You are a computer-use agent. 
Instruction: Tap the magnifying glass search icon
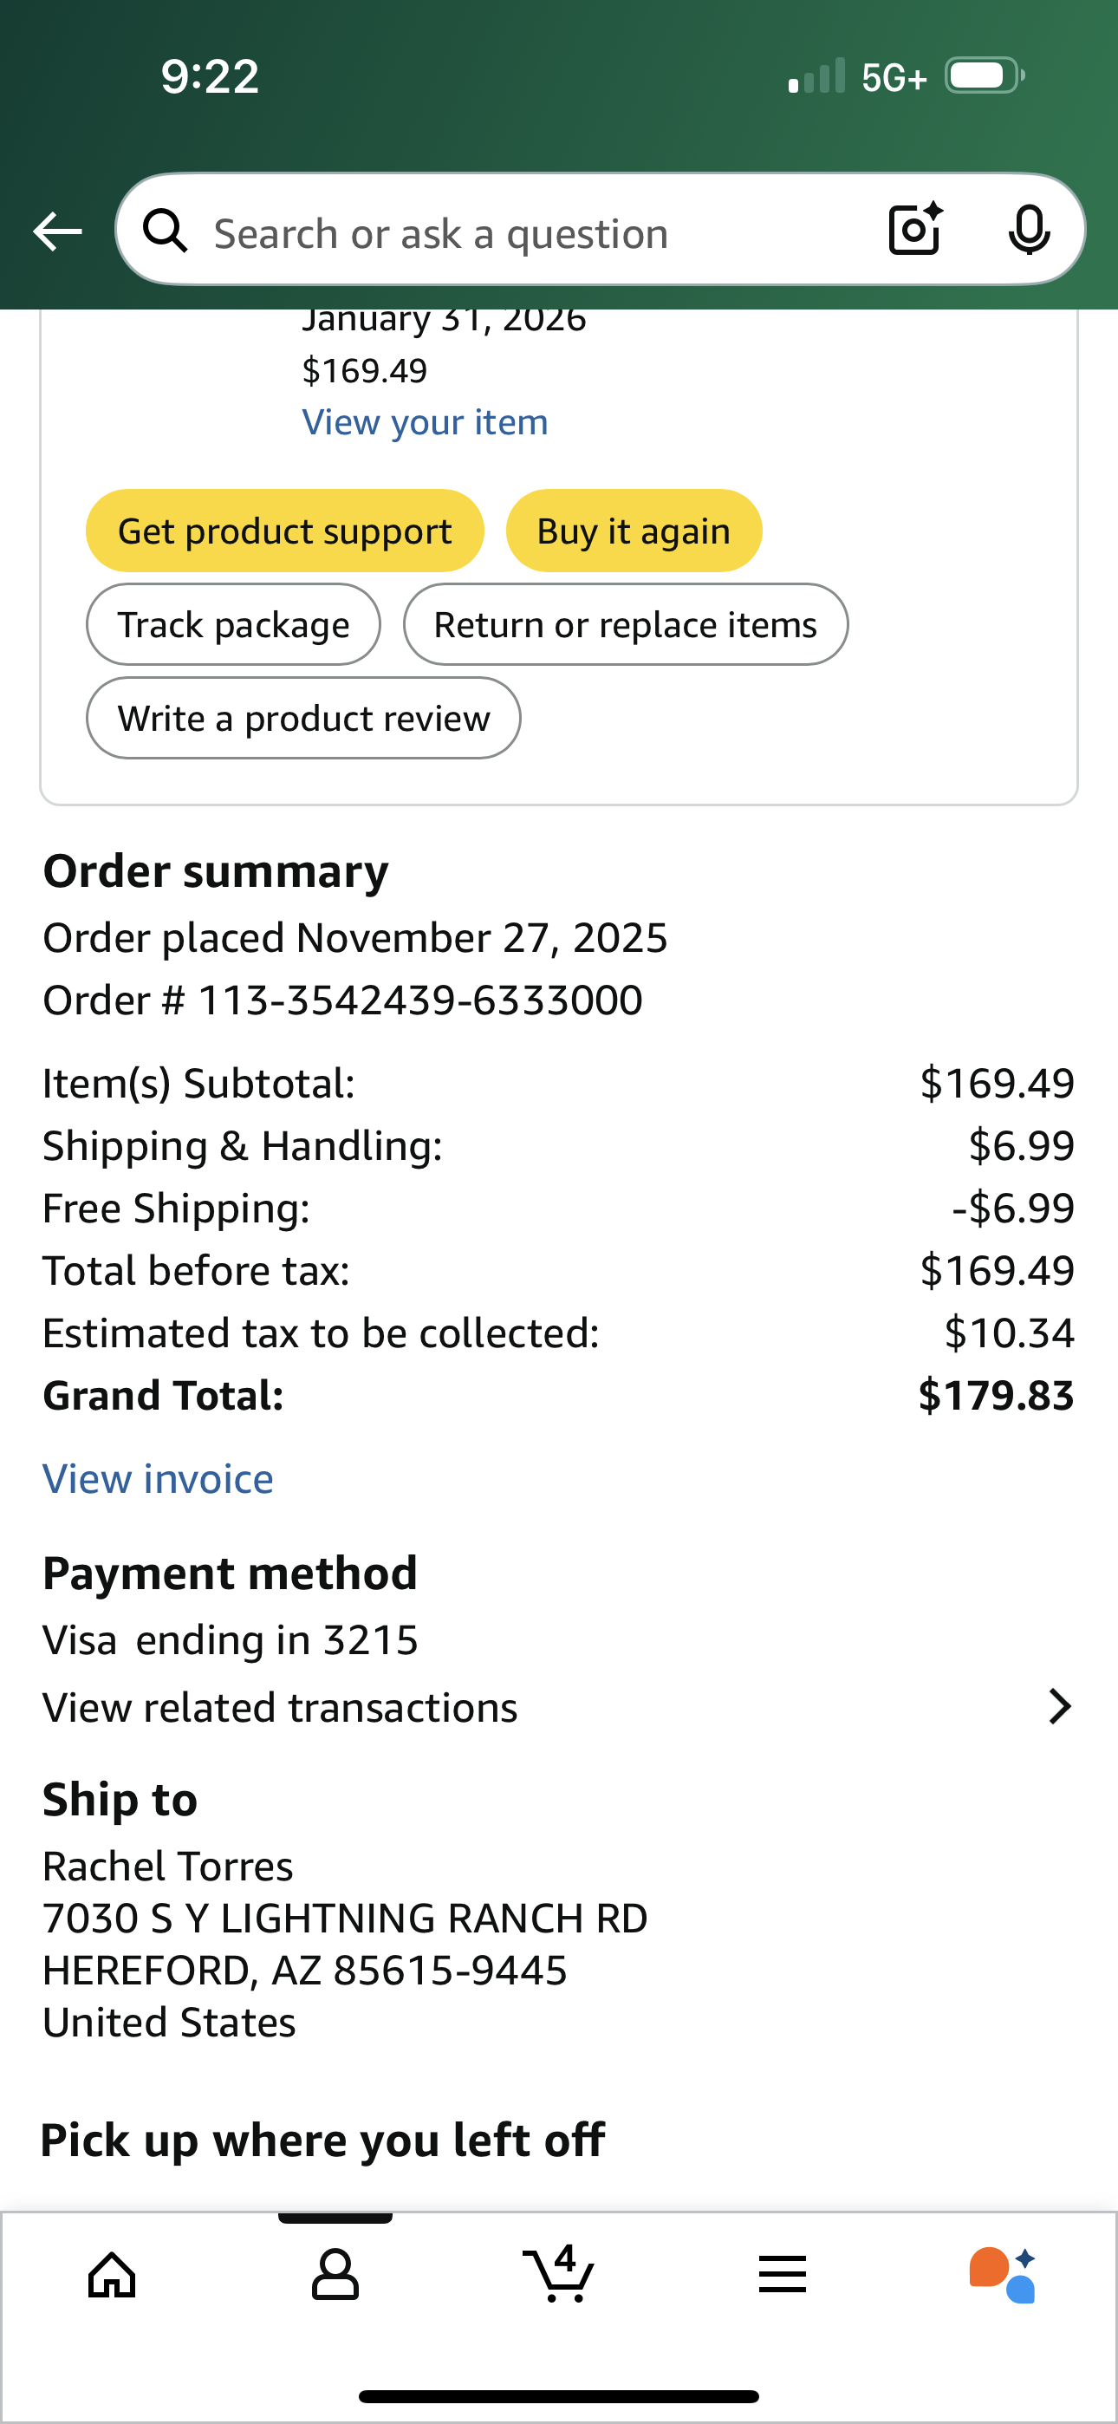(166, 231)
